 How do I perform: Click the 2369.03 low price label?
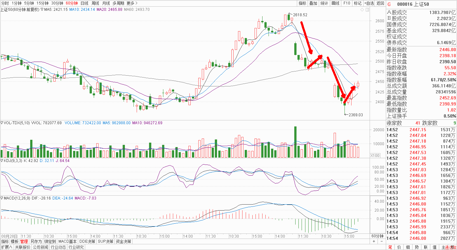[x=356, y=115]
